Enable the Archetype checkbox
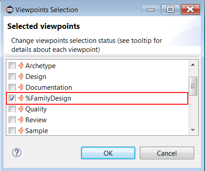 pos(12,66)
